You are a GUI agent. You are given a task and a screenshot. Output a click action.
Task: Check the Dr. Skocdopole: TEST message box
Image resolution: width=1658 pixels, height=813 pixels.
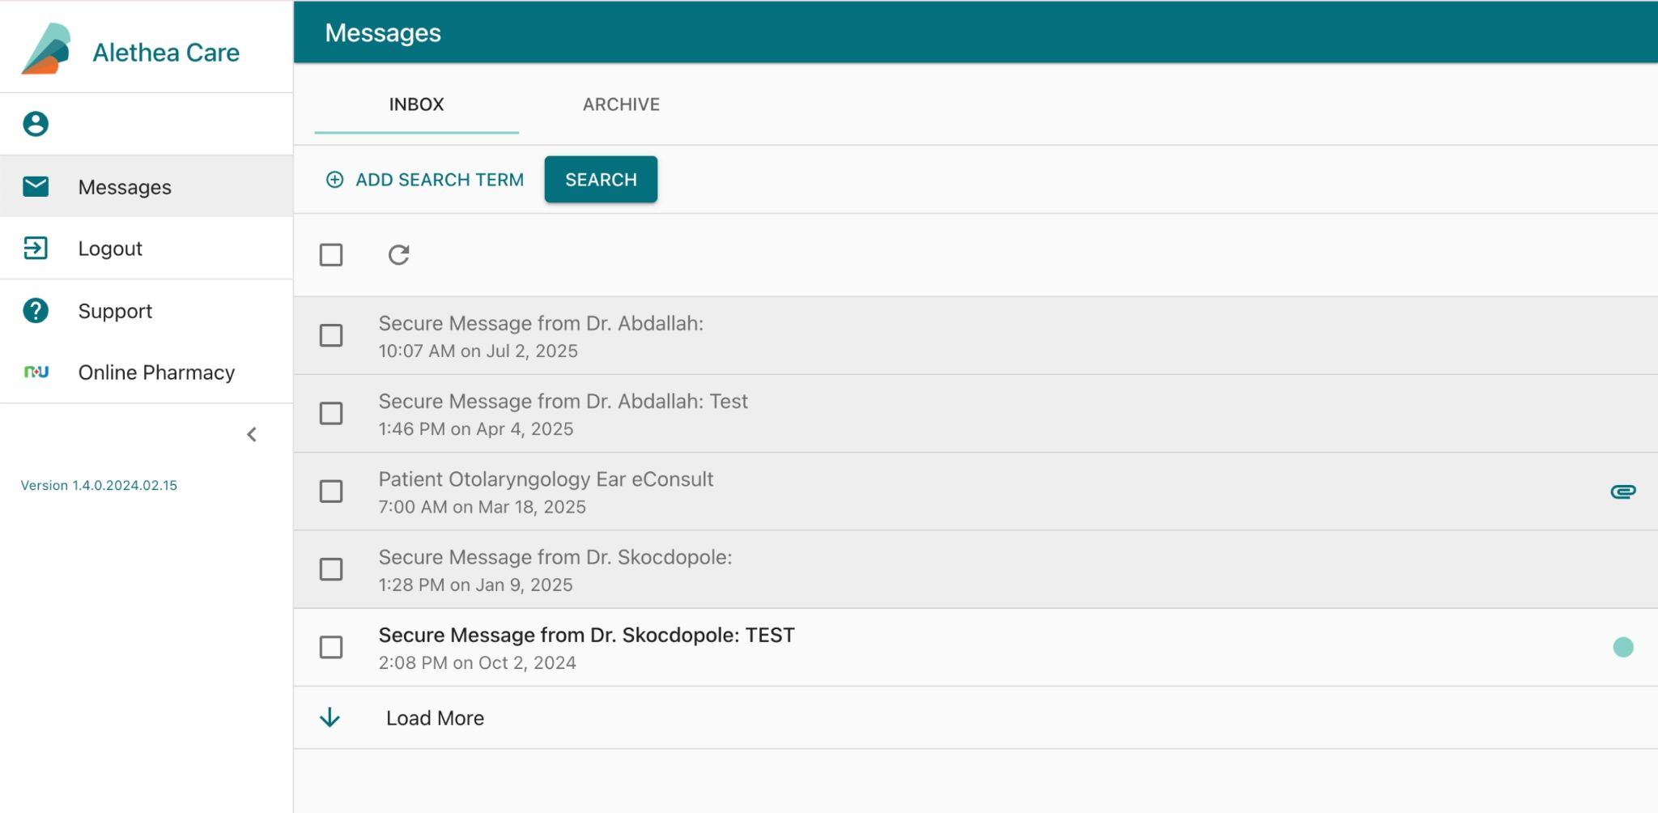pos(331,647)
